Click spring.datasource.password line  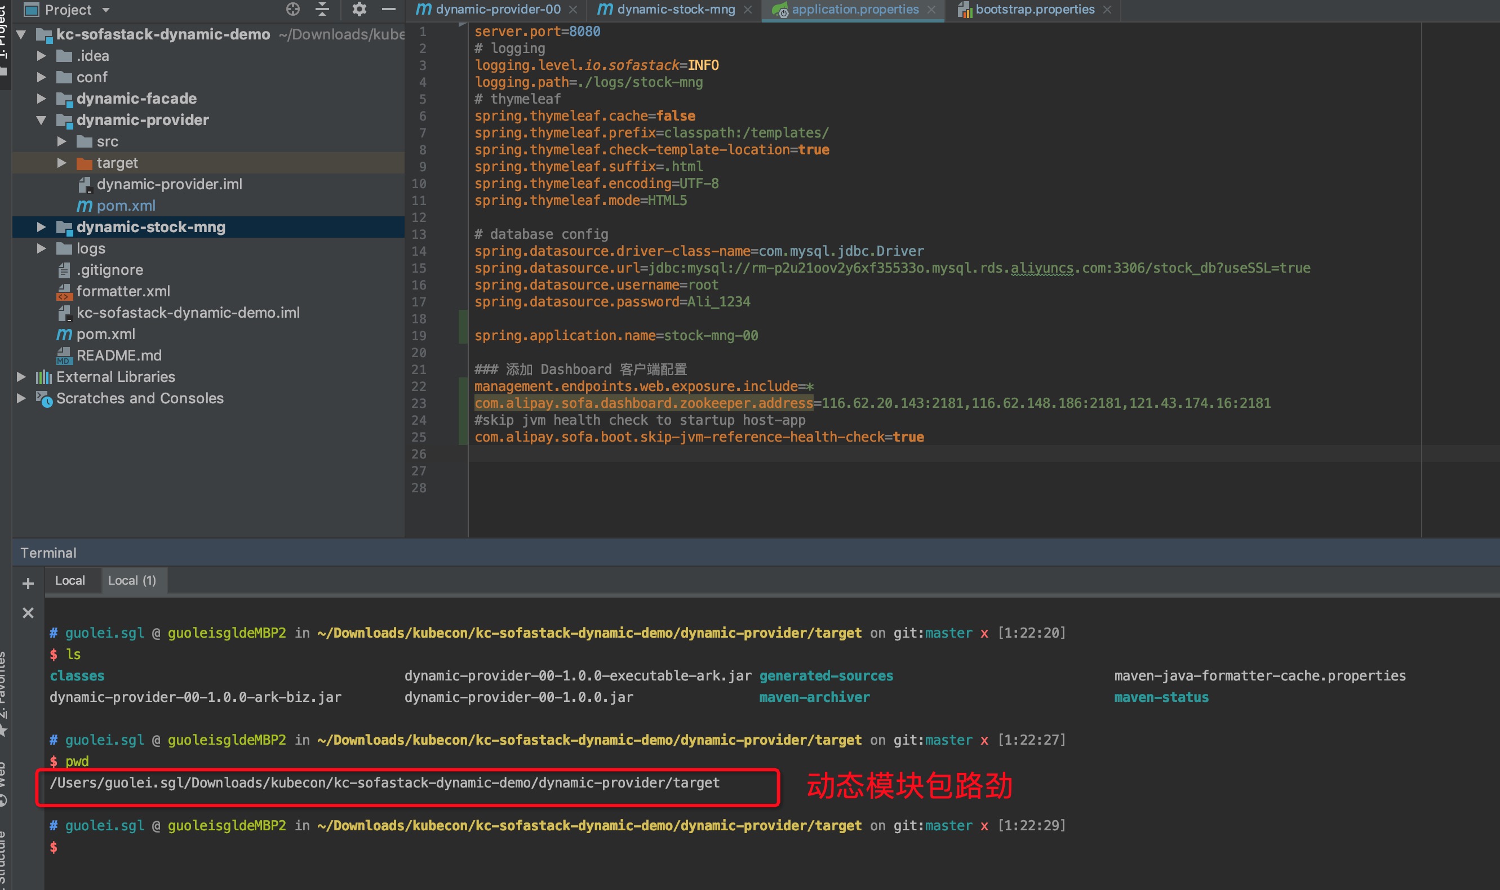point(612,302)
